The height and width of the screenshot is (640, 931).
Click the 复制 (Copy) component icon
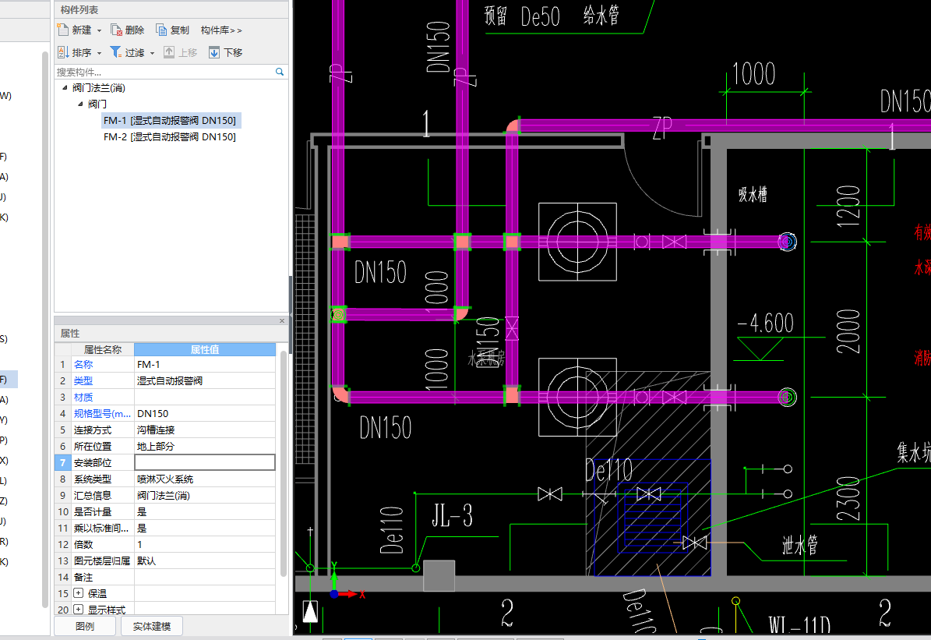pyautogui.click(x=161, y=30)
